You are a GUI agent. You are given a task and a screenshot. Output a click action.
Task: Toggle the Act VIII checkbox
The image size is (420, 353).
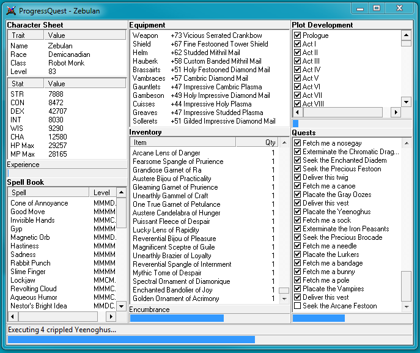[x=297, y=103]
